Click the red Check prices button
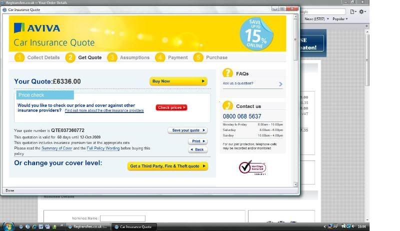The height and width of the screenshot is (231, 400). point(171,107)
